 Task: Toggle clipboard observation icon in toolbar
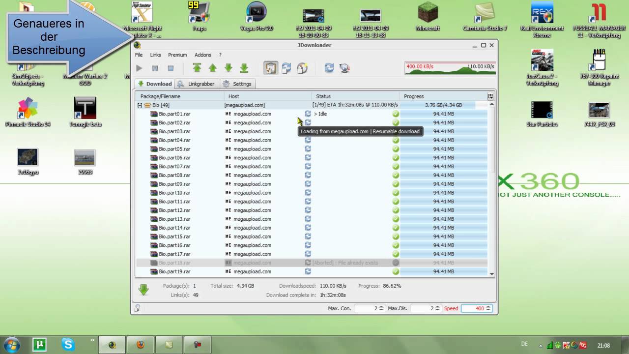click(x=271, y=68)
